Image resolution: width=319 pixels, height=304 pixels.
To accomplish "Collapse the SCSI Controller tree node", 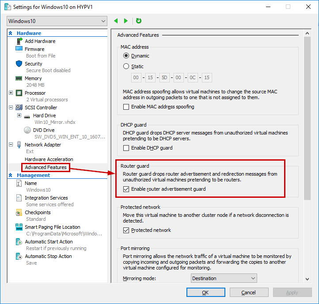I will (x=11, y=108).
